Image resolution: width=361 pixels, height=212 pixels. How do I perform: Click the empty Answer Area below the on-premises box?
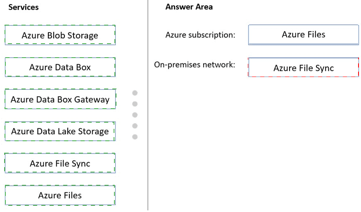[x=256, y=144]
